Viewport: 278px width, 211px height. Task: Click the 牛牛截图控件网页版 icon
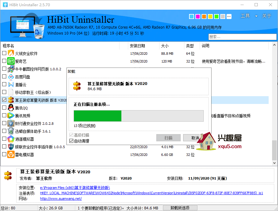11,69
